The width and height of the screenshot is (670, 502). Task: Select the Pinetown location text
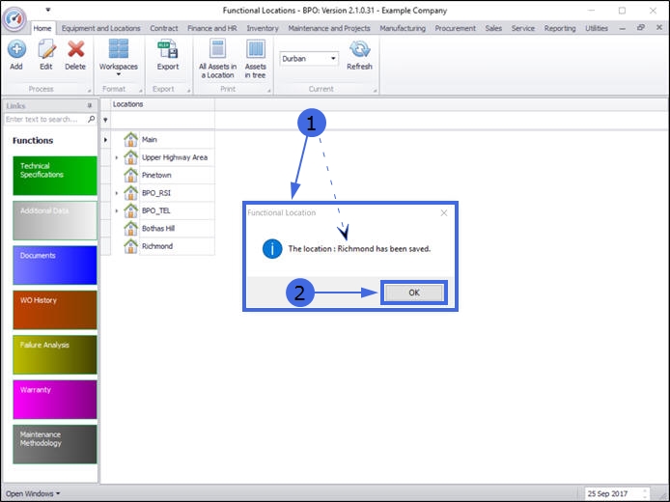pyautogui.click(x=156, y=175)
